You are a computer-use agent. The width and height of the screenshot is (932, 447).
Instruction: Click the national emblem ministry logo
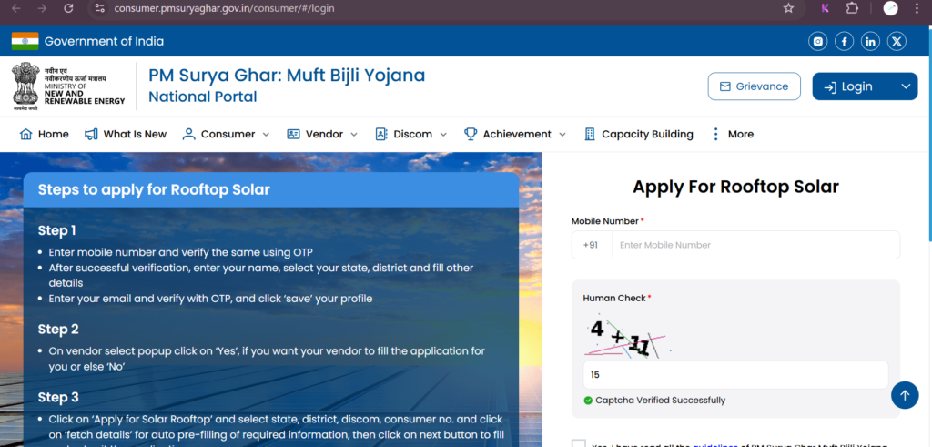68,86
